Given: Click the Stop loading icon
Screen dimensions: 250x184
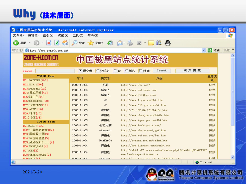Looking at the screenshot, I should point(49,43).
